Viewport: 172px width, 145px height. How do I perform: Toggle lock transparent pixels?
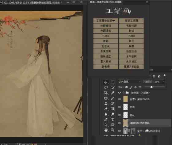(126, 87)
